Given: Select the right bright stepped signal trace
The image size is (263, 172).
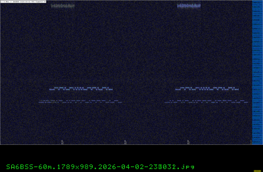Looking at the screenshot, I should (x=207, y=88).
